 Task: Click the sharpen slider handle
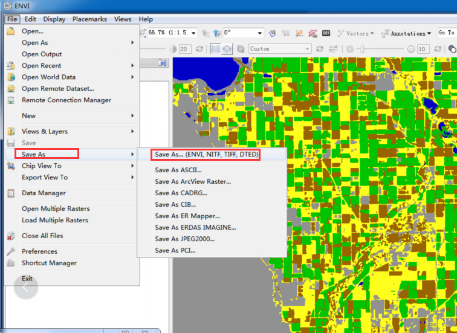click(362, 49)
